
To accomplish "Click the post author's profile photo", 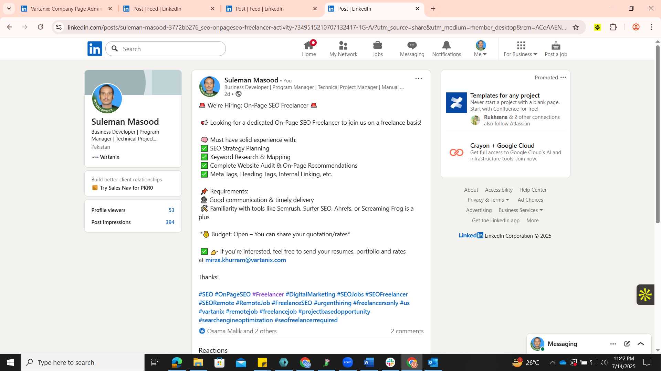I will (x=210, y=87).
